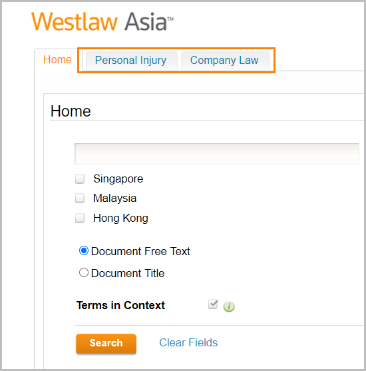Click the Westlaw Asia logo
The width and height of the screenshot is (366, 371).
102,22
